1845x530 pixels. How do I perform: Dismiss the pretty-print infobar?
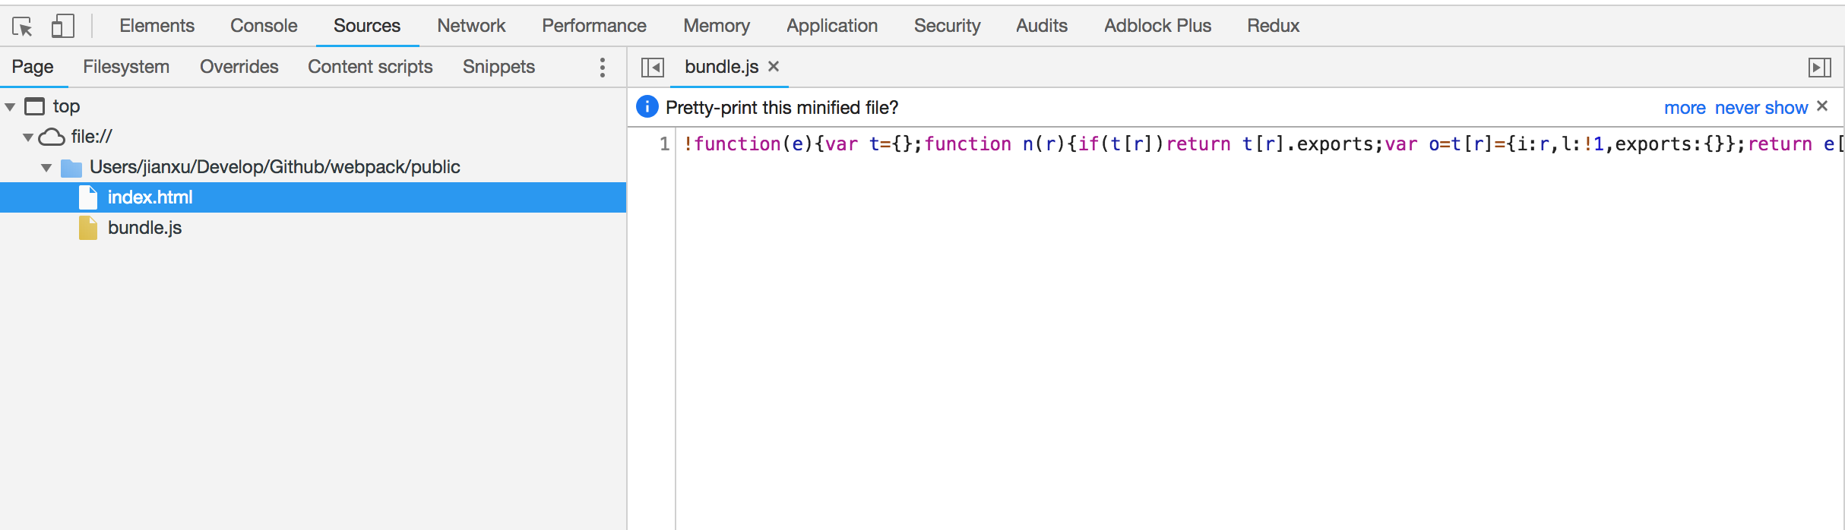click(x=1822, y=106)
